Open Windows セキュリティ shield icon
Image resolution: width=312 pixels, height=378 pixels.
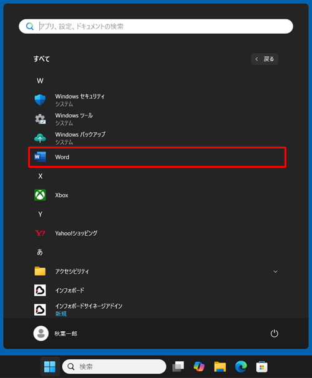40,100
